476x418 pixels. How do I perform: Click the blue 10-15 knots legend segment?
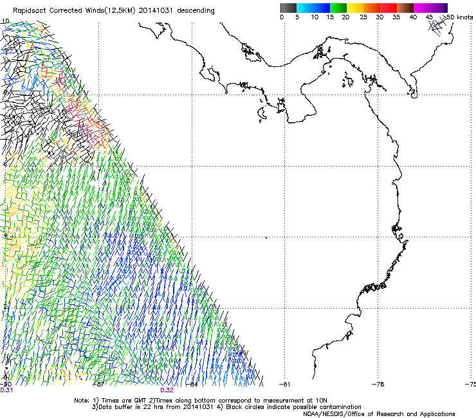[322, 8]
